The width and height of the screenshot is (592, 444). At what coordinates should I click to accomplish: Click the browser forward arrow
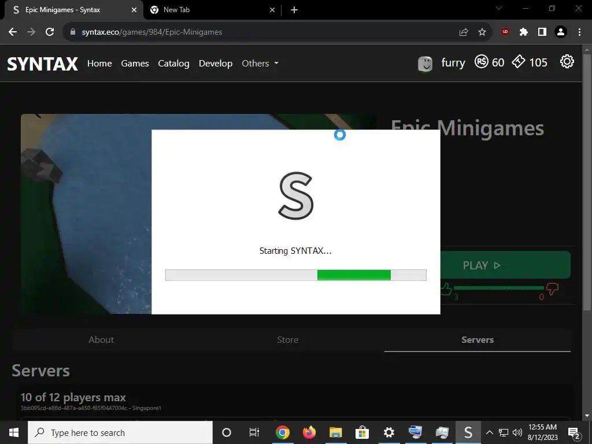[31, 32]
